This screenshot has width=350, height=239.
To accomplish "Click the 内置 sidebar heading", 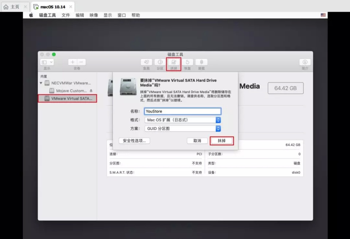I will [44, 76].
